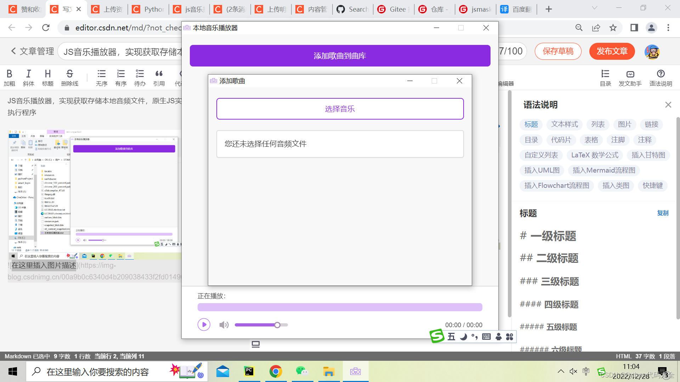Screen dimensions: 680x382
Task: Mute audio using the speaker icon
Action: [x=224, y=325]
